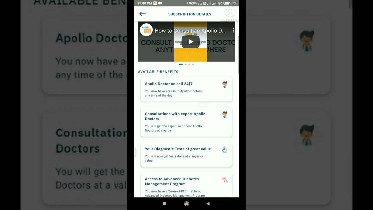Tap the Android home circle button
This screenshot has width=373, height=210.
point(186,204)
